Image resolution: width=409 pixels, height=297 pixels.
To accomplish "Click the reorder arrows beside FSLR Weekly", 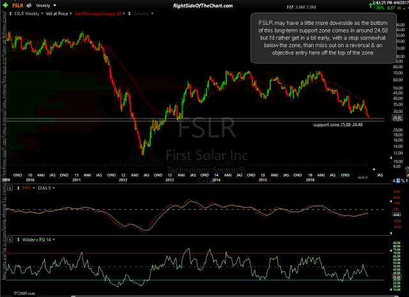I will (10, 13).
